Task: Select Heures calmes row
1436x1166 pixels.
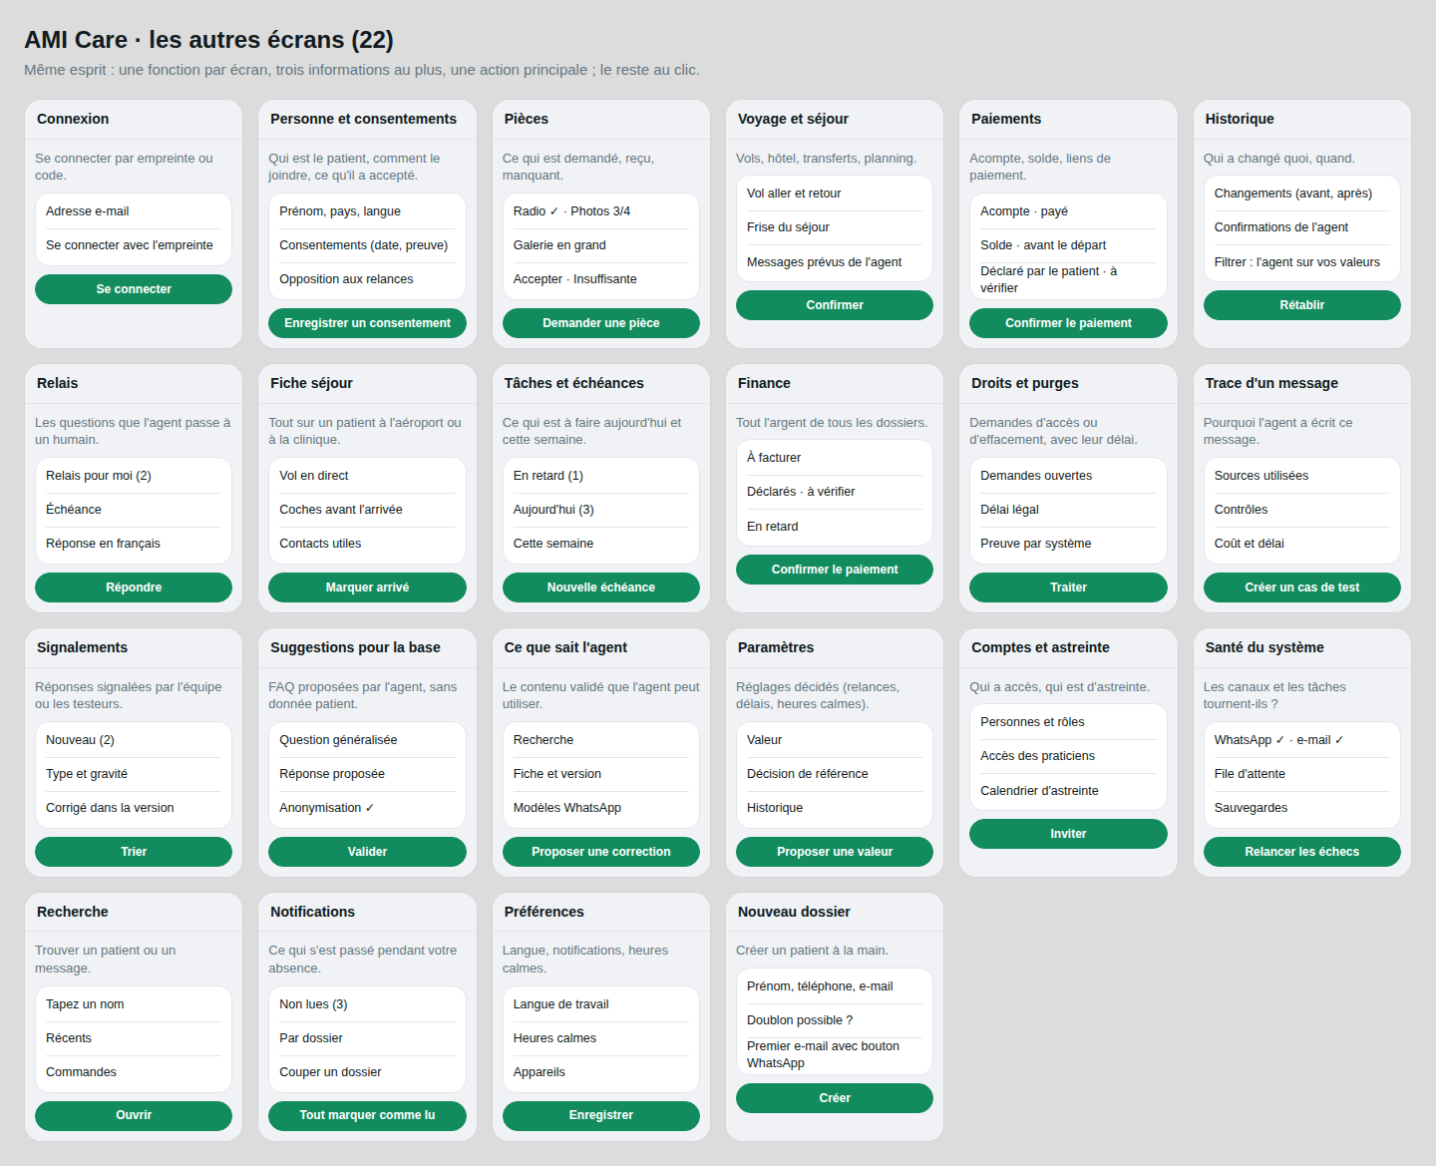Action: click(x=601, y=1038)
